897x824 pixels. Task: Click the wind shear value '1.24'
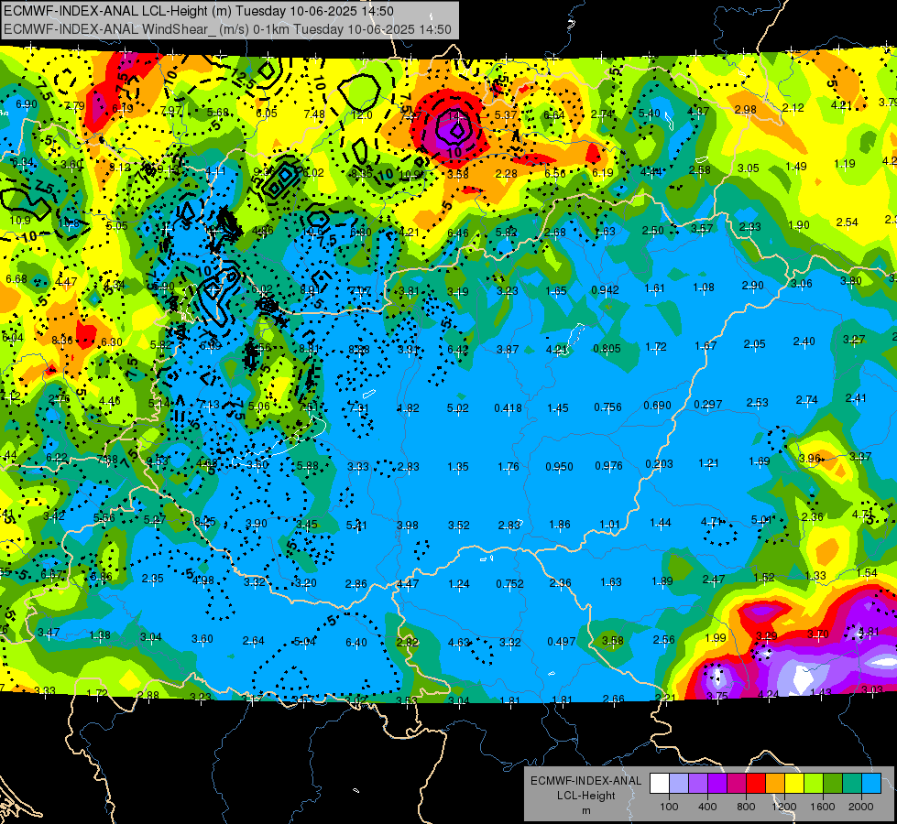[459, 584]
